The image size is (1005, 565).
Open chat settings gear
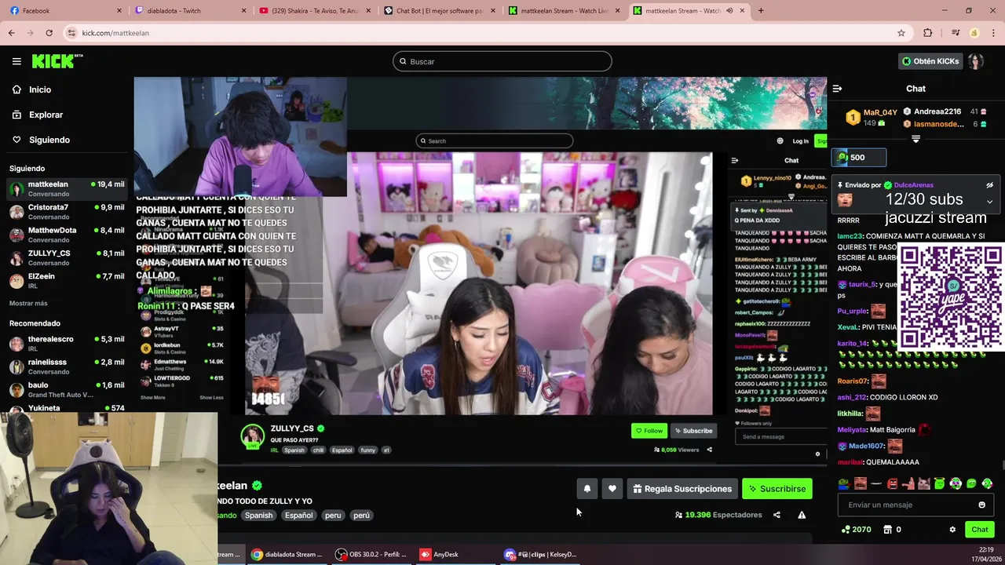tap(952, 530)
